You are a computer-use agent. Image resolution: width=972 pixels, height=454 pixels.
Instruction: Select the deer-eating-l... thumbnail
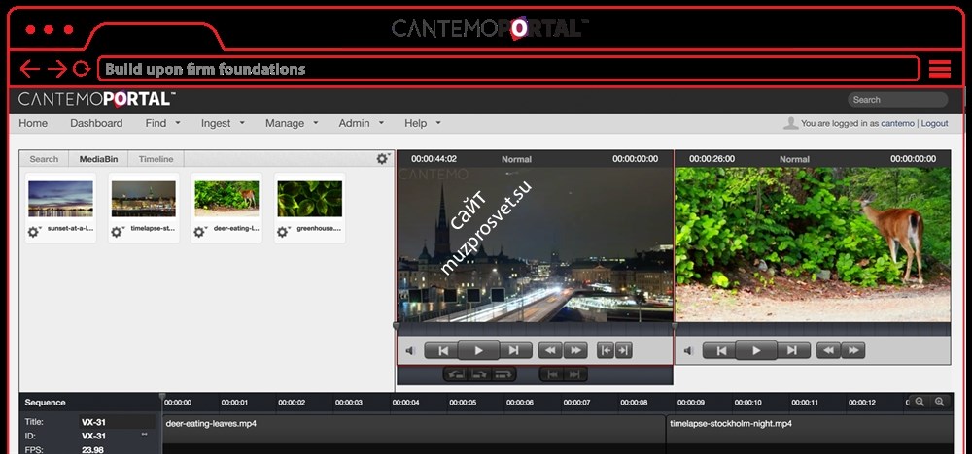point(226,199)
